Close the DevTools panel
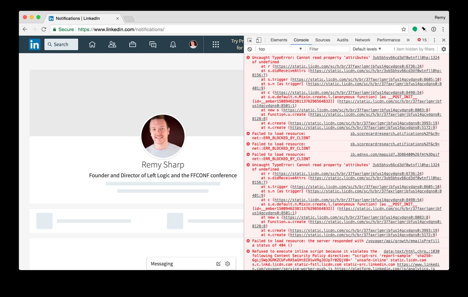468x297 pixels. 444,40
